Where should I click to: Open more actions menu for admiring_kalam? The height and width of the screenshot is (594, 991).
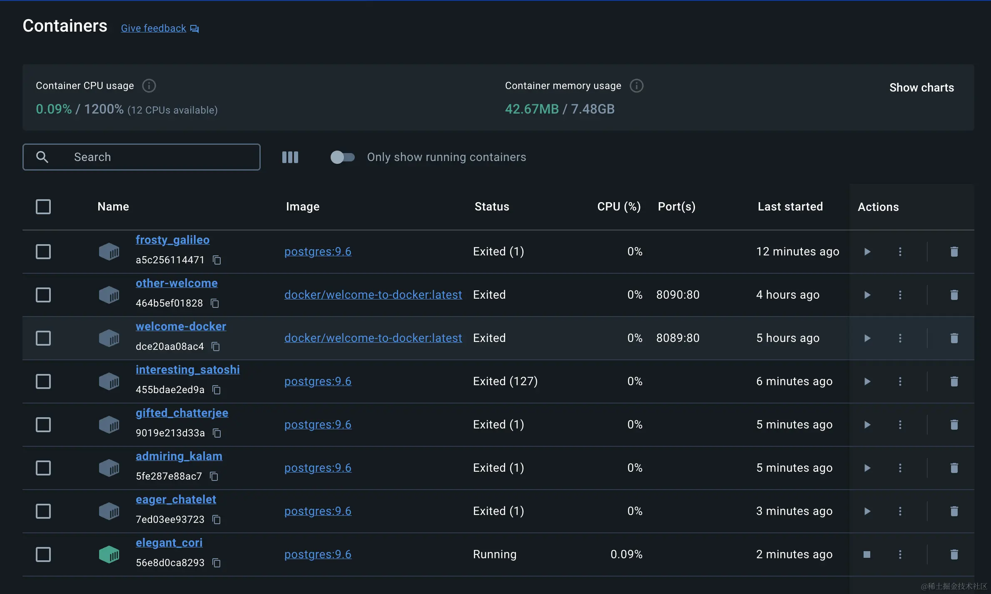[x=900, y=468]
